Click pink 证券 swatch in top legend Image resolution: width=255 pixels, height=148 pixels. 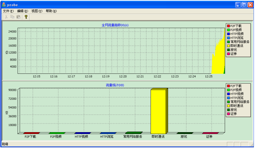[x=228, y=54]
